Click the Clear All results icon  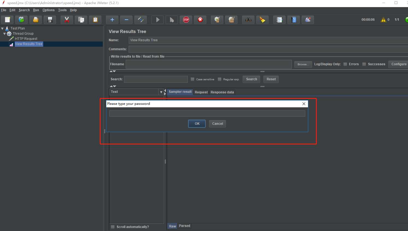[231, 20]
